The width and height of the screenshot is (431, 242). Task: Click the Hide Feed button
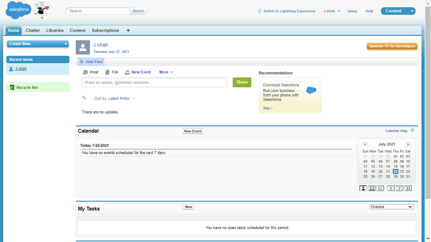click(x=91, y=62)
